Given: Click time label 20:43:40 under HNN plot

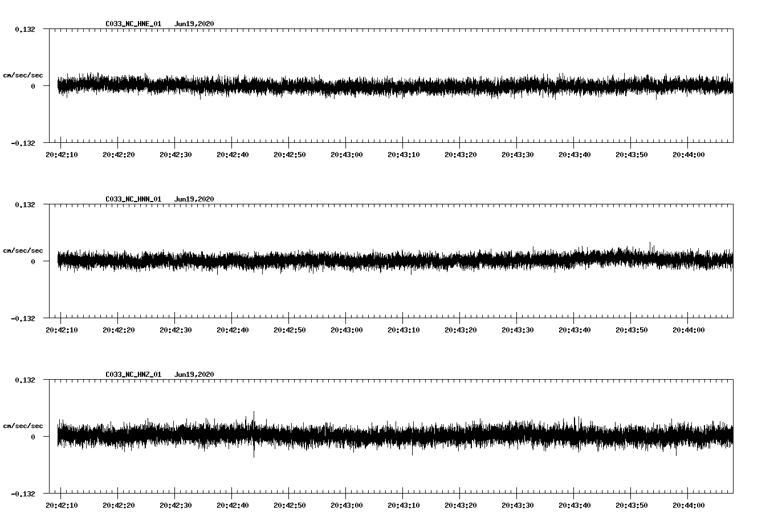Looking at the screenshot, I should click(575, 330).
